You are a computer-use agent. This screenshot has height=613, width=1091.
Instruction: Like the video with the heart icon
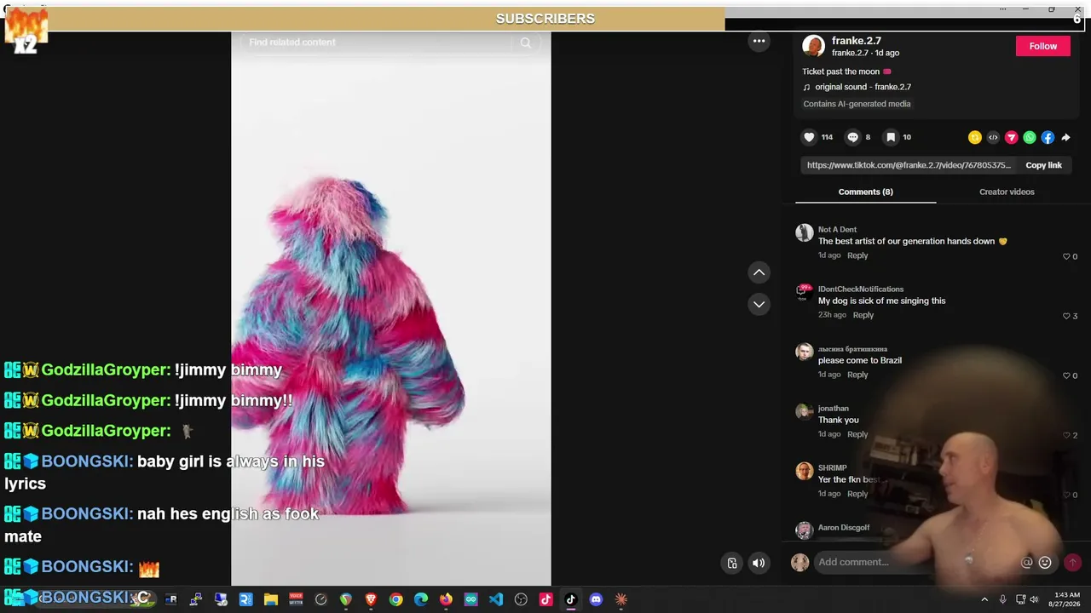pyautogui.click(x=809, y=137)
